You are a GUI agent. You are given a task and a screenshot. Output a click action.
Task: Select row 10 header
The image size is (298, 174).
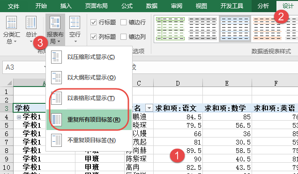click(7, 167)
